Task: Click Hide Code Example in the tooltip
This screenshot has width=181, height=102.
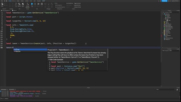Action: [x=56, y=59]
